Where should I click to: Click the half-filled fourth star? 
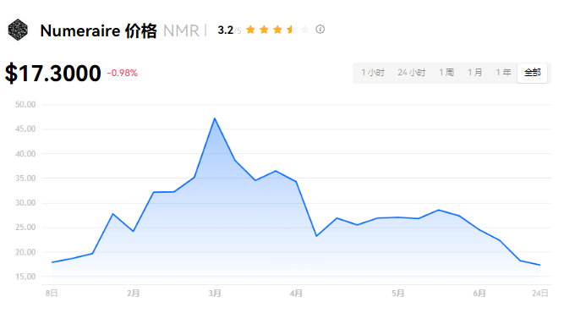pos(291,30)
